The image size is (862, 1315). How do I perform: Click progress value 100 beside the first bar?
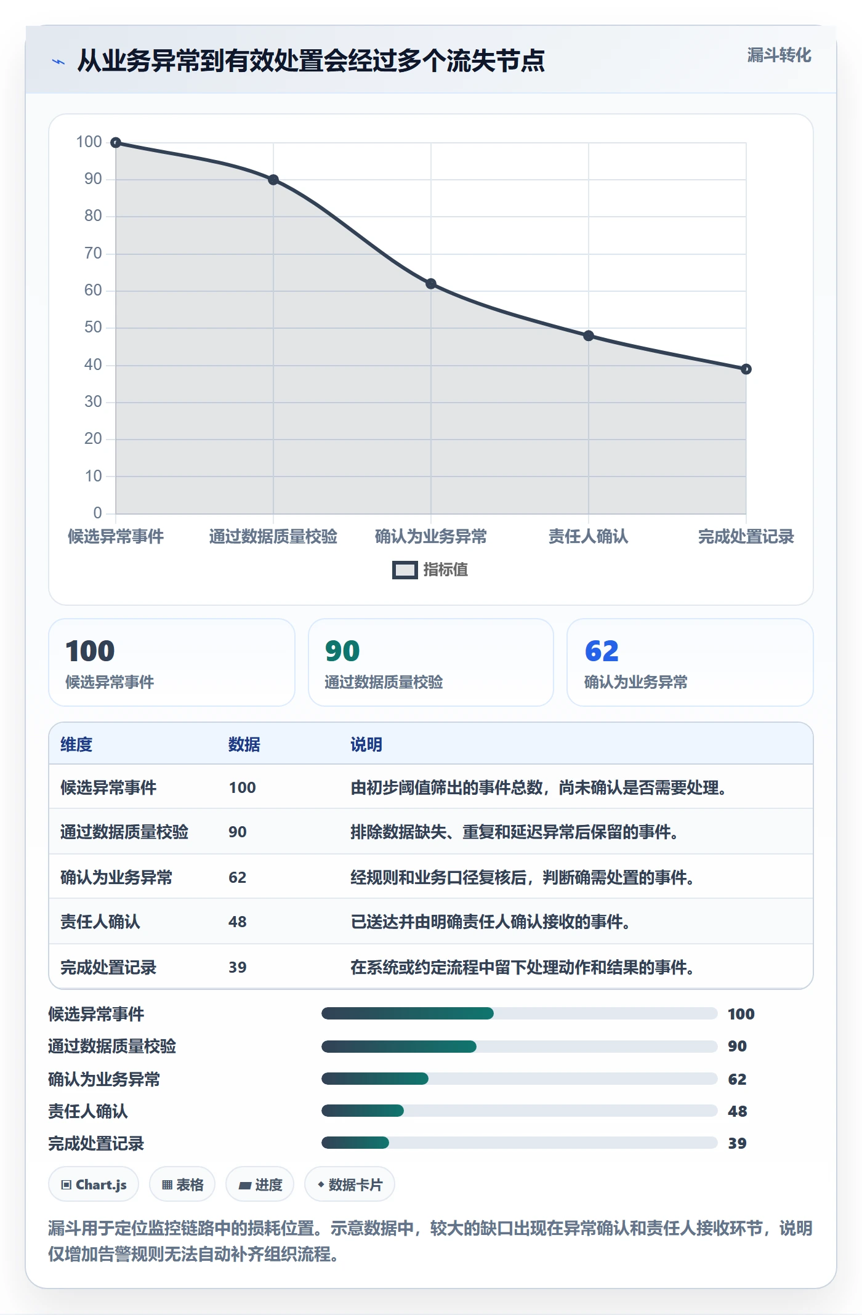point(741,1014)
